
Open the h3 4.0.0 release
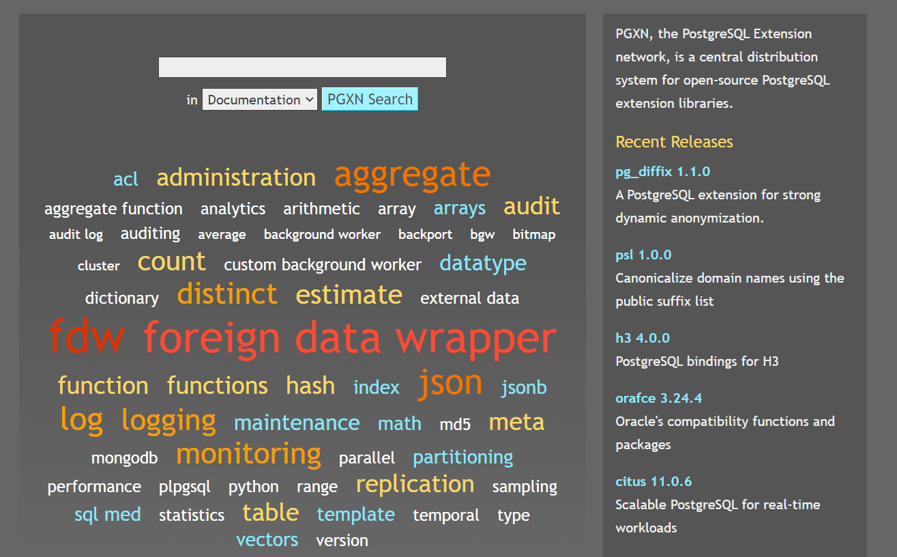643,339
